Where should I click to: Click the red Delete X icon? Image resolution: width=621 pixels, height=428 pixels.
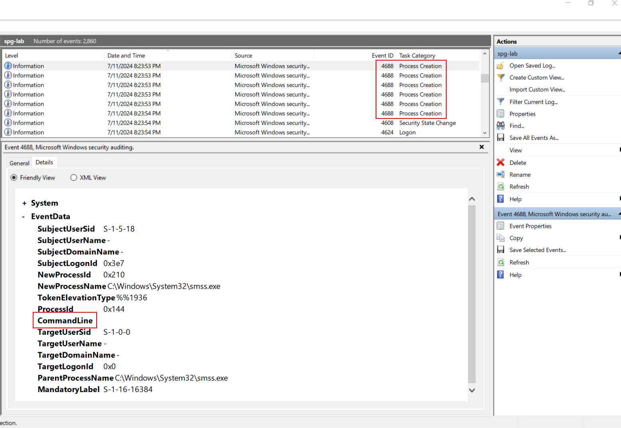pyautogui.click(x=500, y=163)
